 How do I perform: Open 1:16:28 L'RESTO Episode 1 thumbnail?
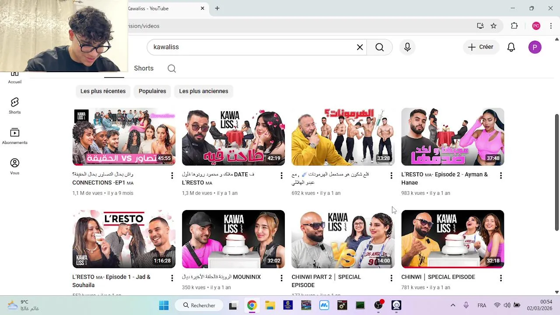(124, 239)
